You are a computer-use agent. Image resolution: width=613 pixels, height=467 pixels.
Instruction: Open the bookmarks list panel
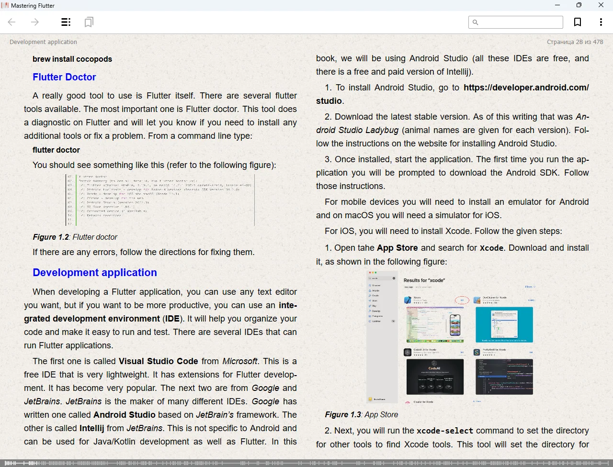coord(89,22)
